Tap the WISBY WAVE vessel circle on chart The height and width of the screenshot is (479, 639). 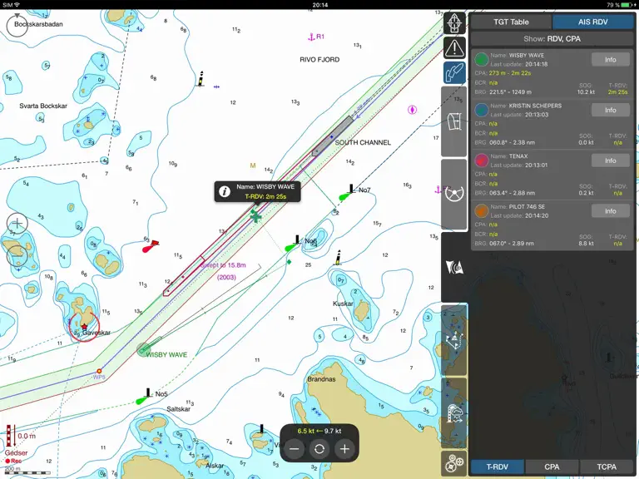tap(143, 349)
